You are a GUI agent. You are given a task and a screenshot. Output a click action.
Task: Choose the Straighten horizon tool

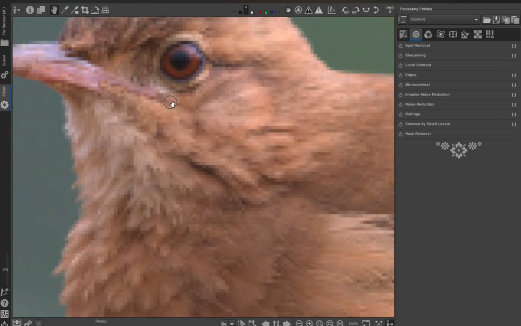click(x=95, y=10)
